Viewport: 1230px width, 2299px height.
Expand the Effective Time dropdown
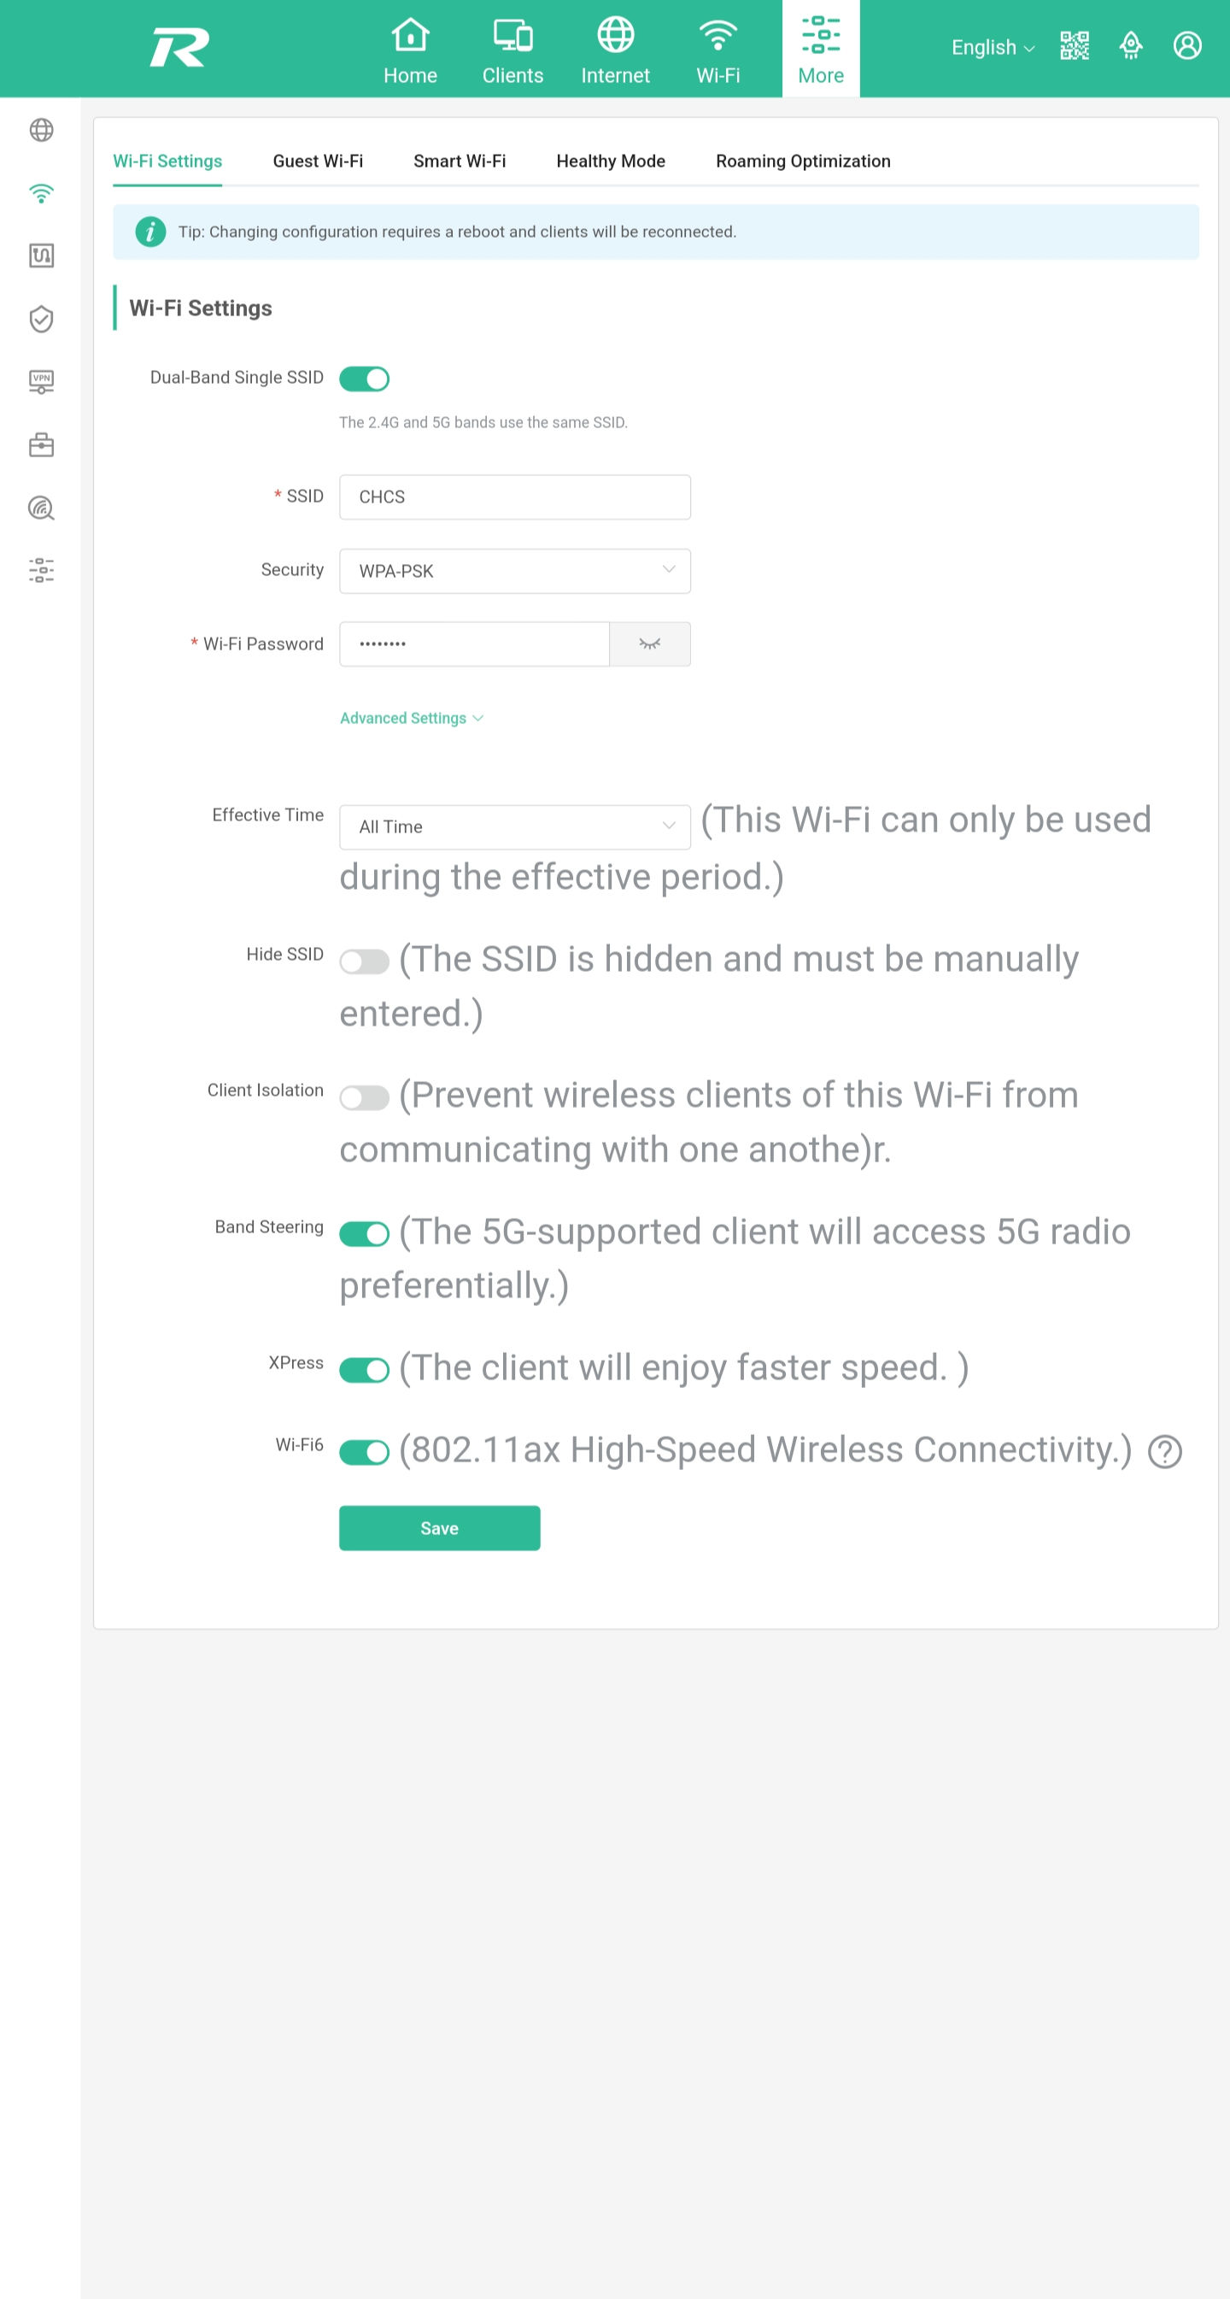click(x=515, y=826)
